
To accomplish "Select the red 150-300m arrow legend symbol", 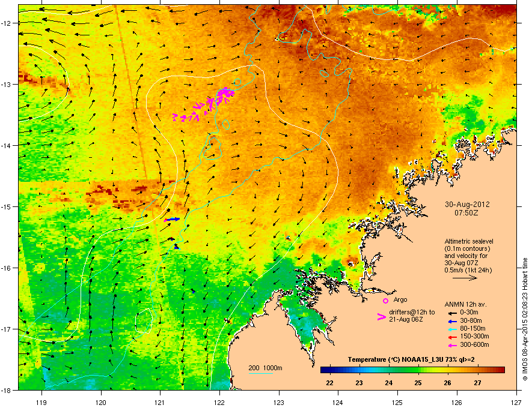I will (452, 337).
